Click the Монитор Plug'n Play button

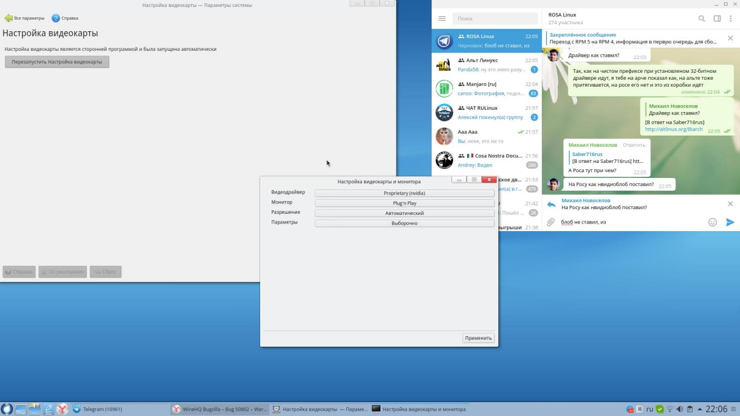(404, 203)
